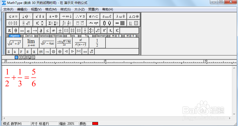The image size is (238, 126).
Task: Insert square root template from small bar
Action: [98, 31]
